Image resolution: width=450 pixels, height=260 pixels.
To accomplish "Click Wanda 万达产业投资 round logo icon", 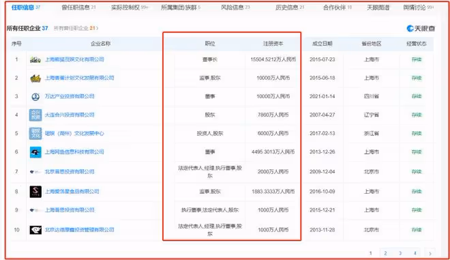I will [x=35, y=97].
